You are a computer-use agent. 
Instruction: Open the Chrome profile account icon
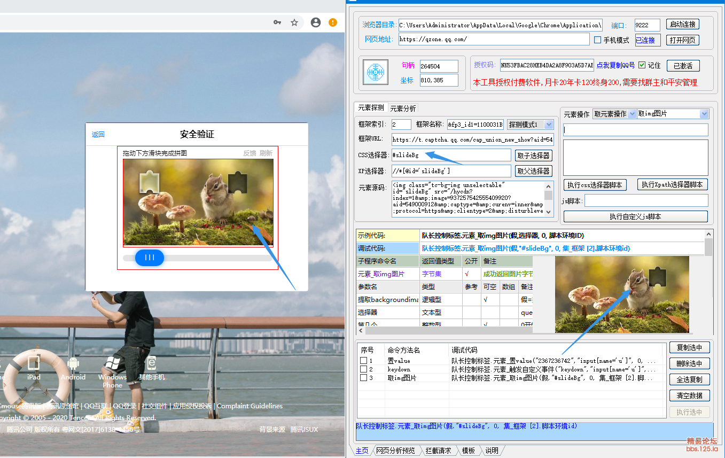(x=316, y=22)
